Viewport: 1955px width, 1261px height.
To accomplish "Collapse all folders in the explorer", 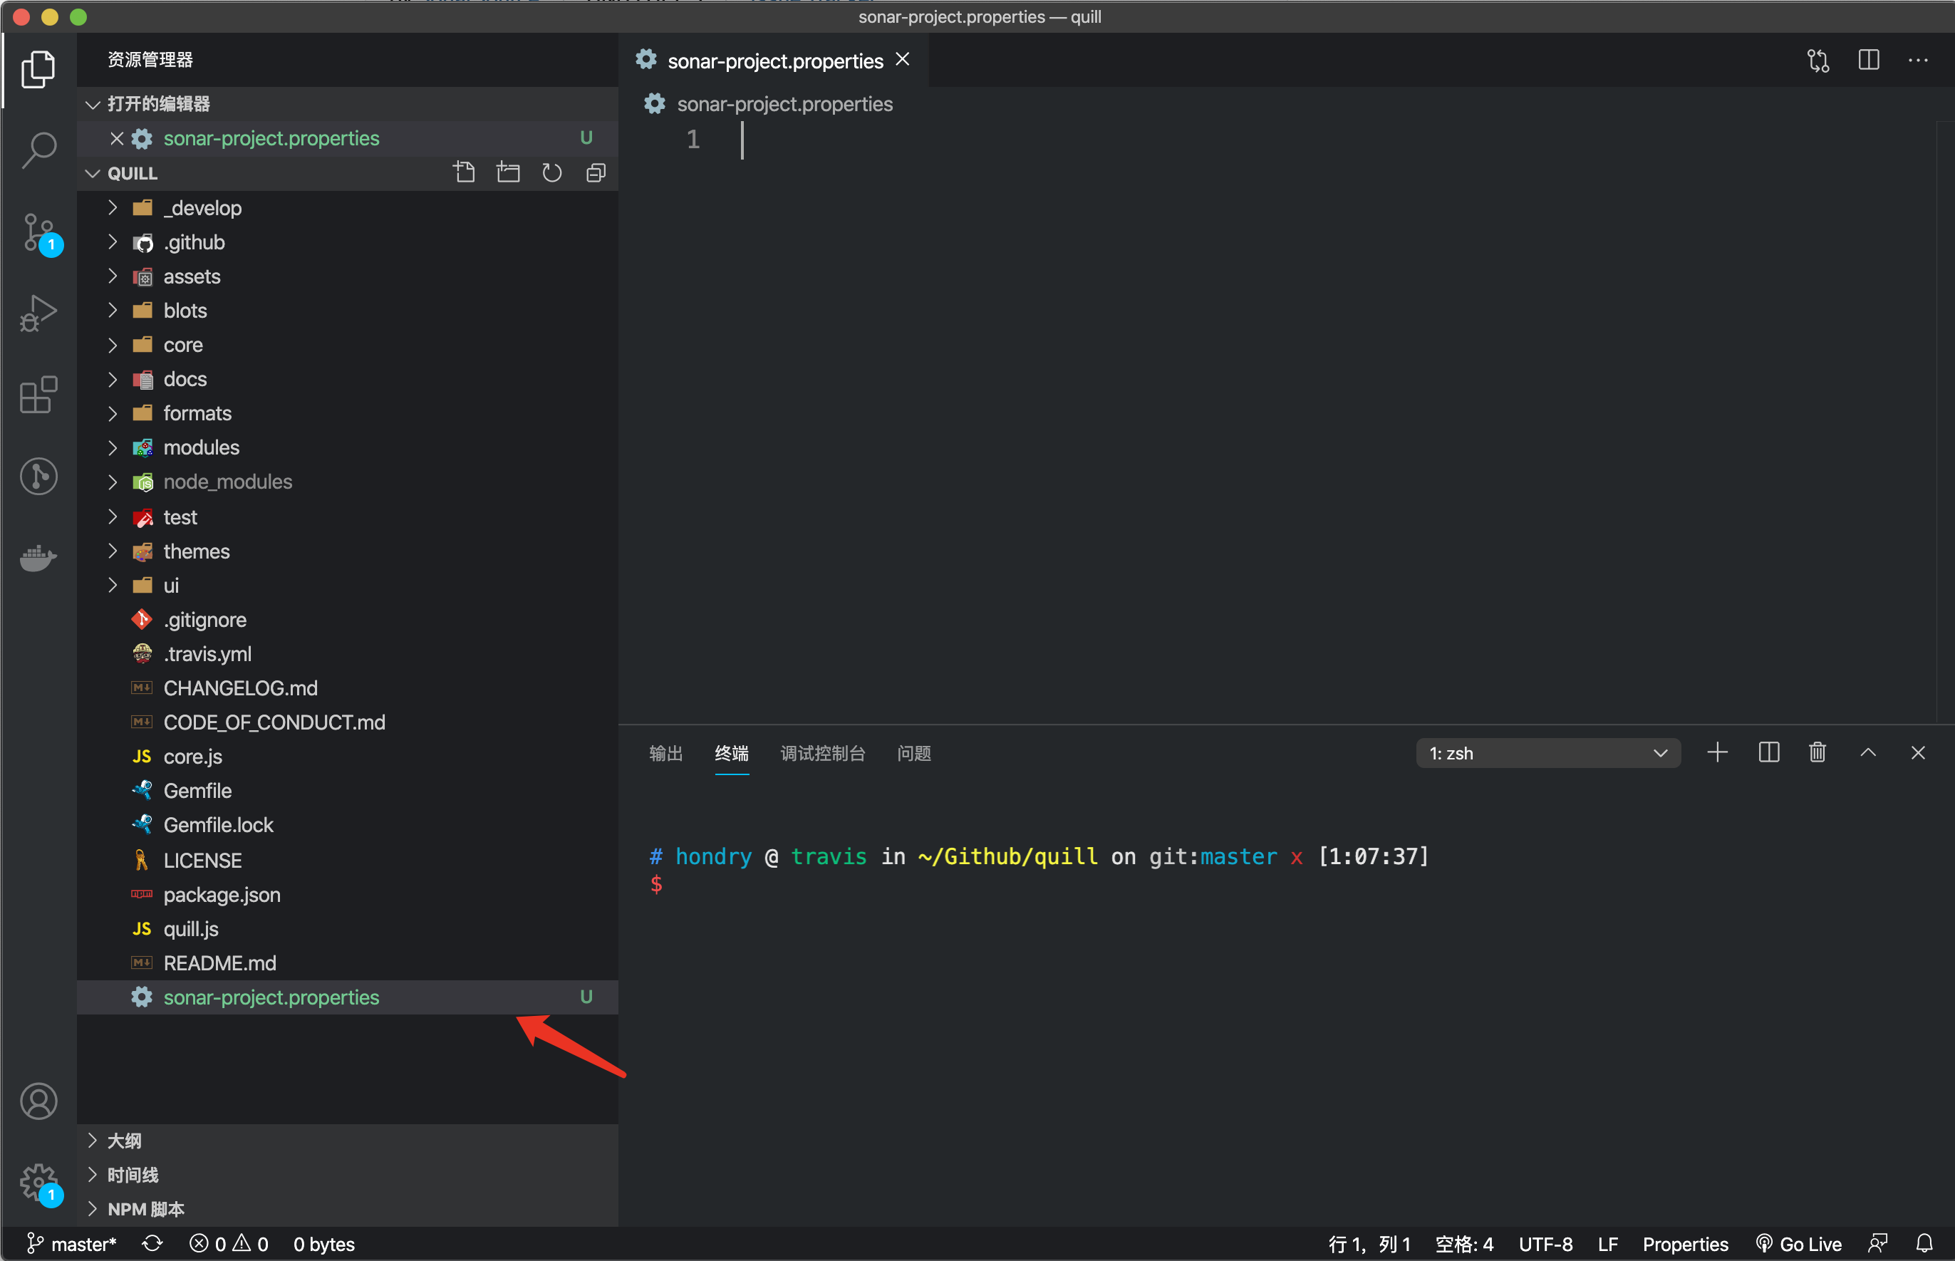I will tap(595, 172).
